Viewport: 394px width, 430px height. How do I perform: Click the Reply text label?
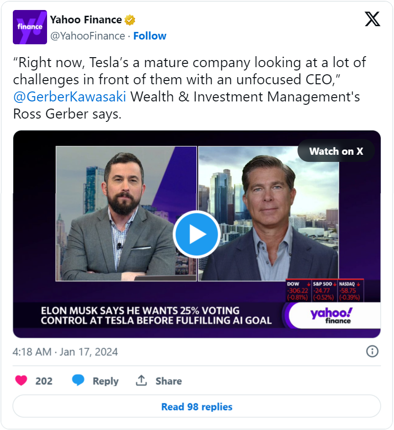[x=106, y=381]
